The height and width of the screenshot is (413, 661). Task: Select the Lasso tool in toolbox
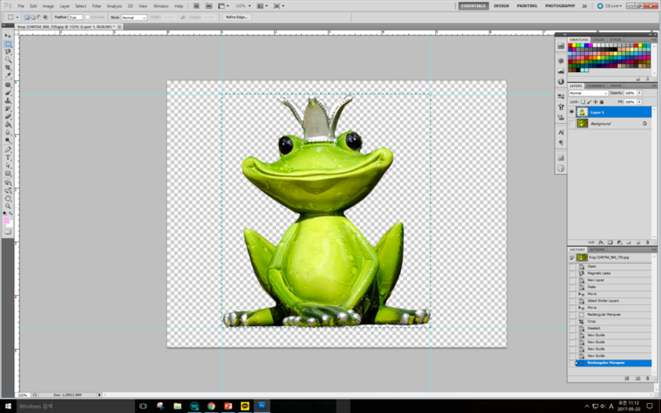(8, 52)
